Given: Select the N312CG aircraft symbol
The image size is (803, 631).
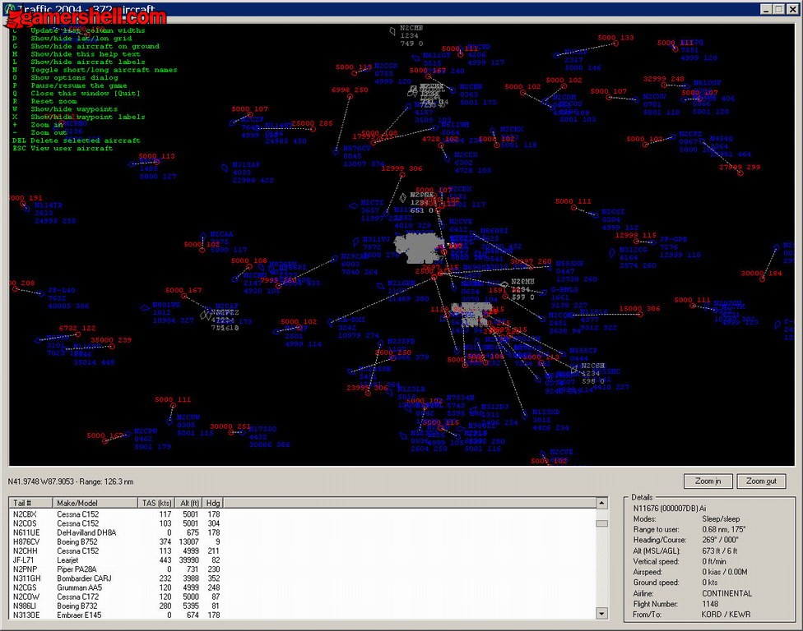Looking at the screenshot, I should click(612, 252).
